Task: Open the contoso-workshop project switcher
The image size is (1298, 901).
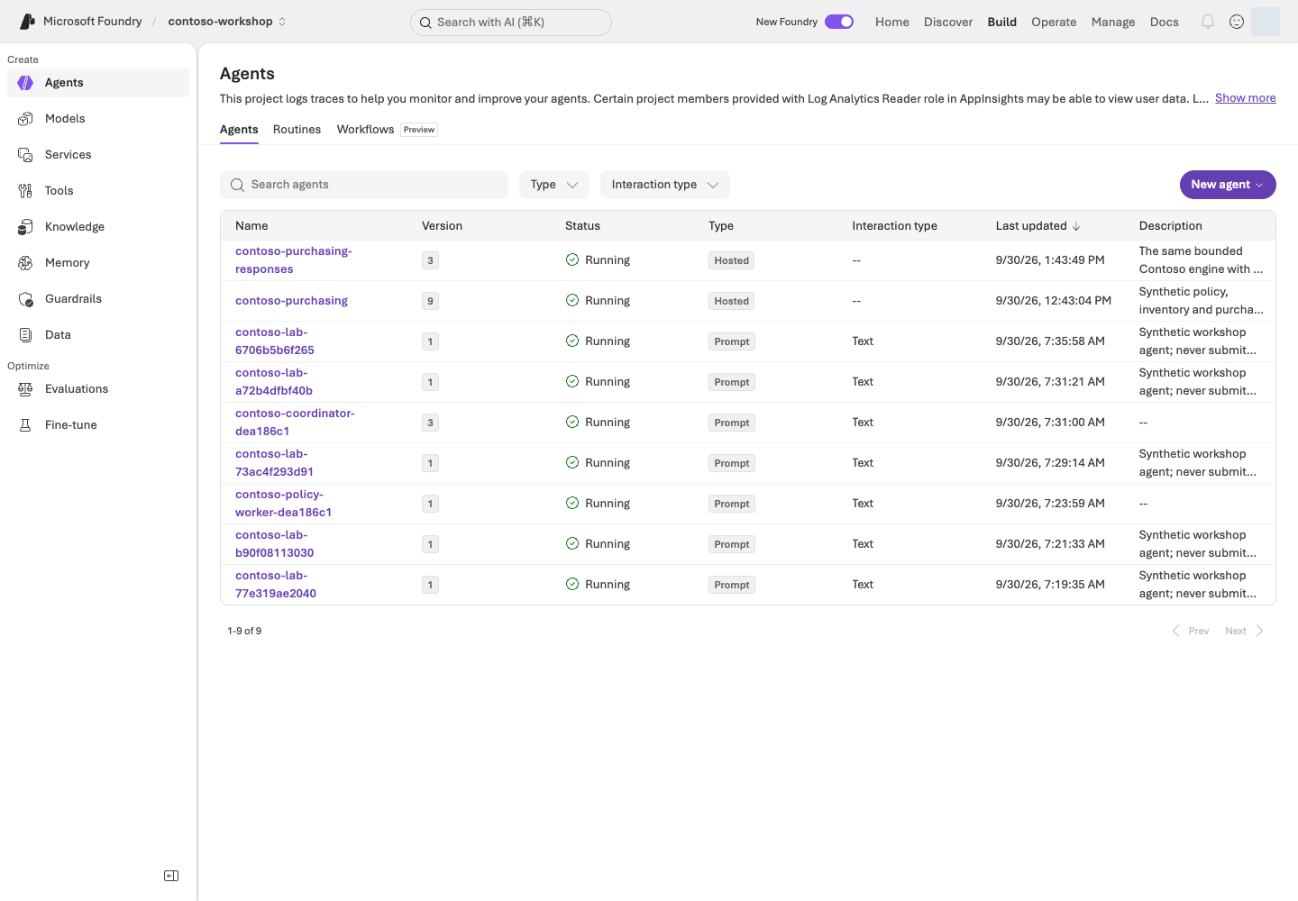Action: point(227,22)
